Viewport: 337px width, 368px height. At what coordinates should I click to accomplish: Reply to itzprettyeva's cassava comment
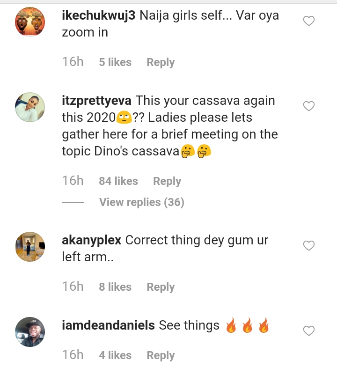(x=167, y=181)
